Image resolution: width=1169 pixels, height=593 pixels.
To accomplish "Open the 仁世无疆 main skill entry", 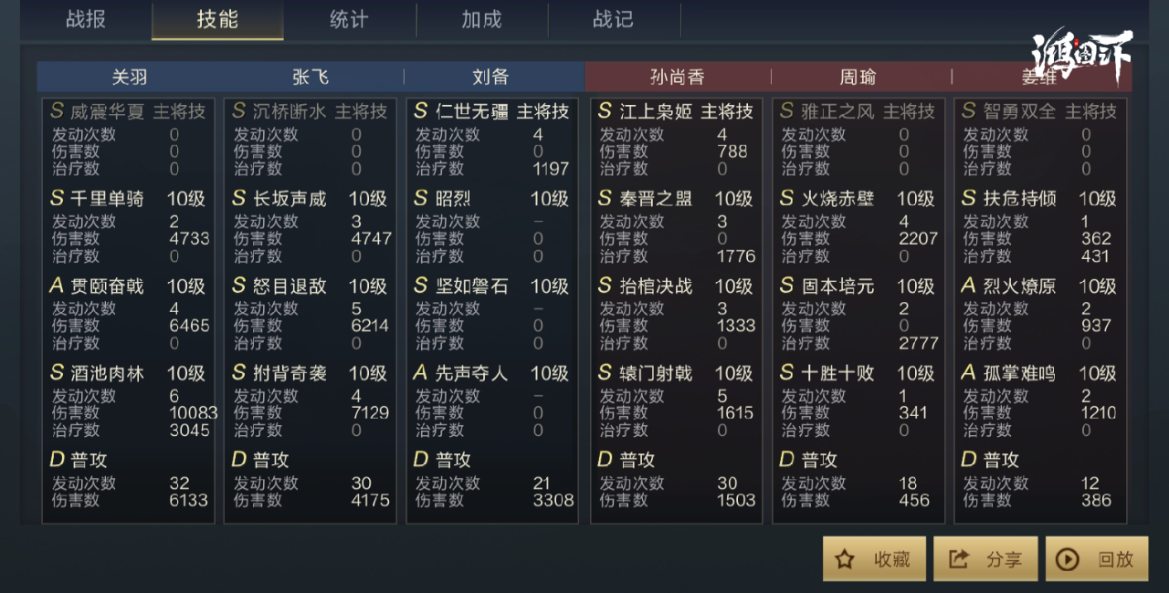I will pyautogui.click(x=472, y=111).
